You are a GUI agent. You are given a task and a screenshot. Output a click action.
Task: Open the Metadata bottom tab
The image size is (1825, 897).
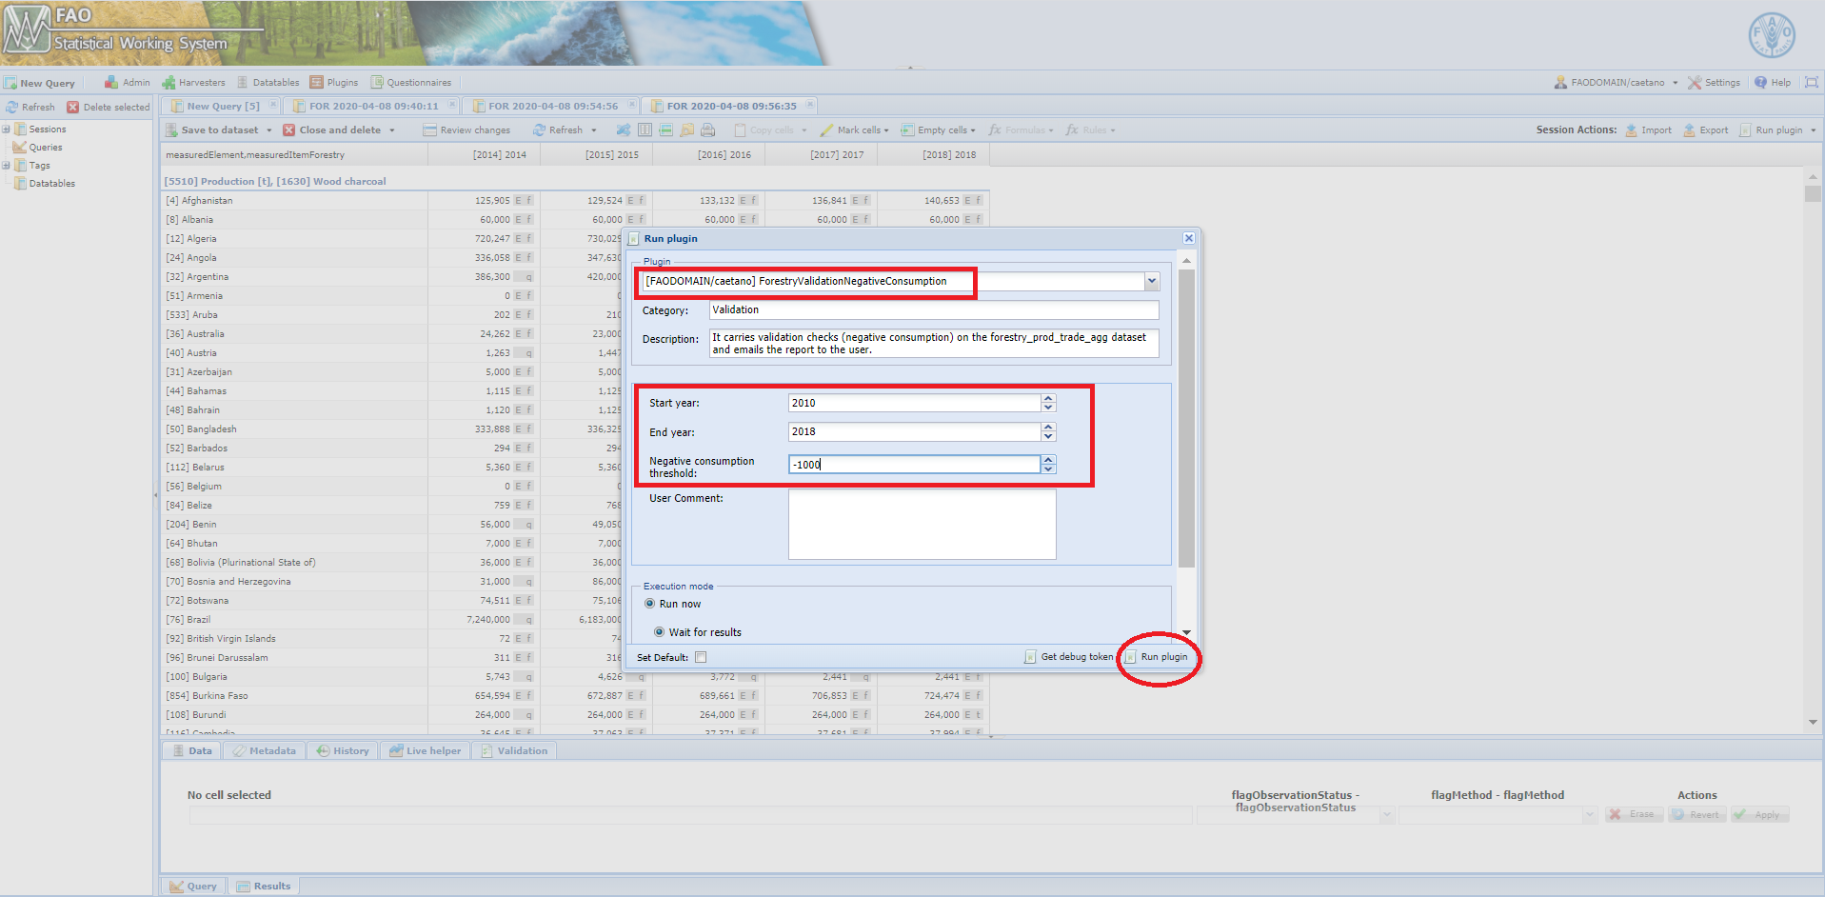pos(264,750)
